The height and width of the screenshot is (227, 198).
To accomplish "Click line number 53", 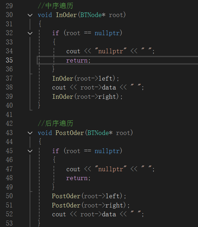I will pos(9,223).
